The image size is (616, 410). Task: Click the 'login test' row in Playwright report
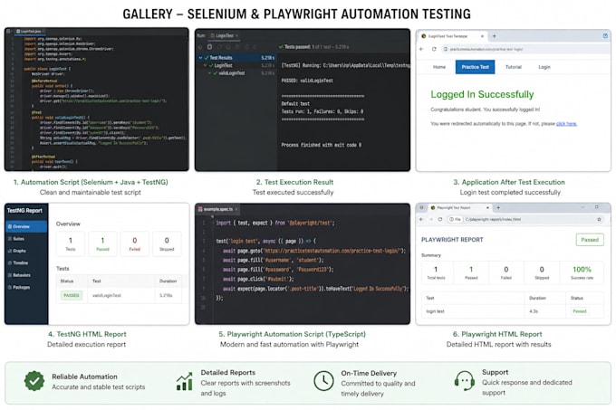point(513,311)
